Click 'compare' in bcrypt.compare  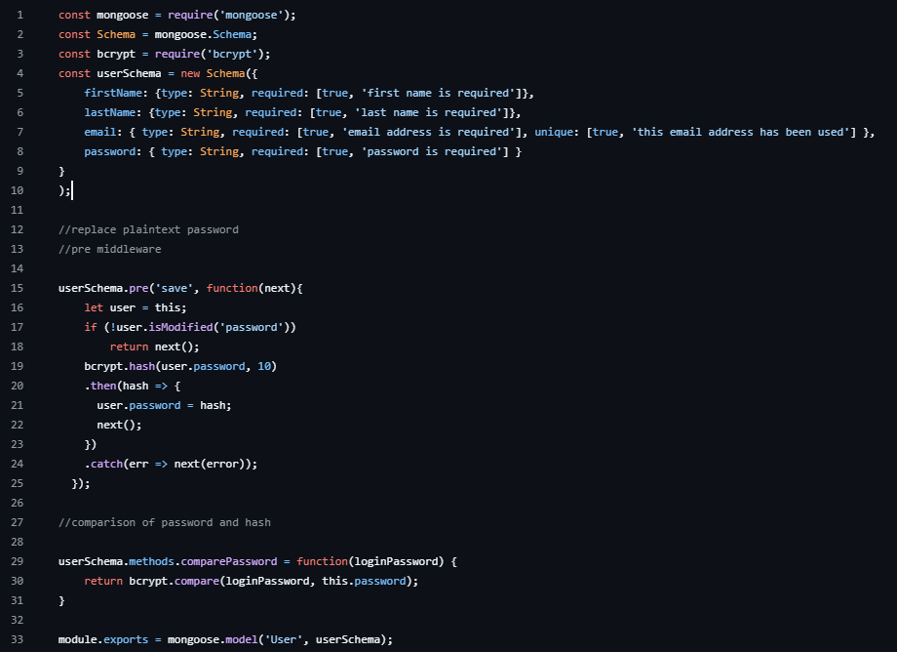coord(197,581)
